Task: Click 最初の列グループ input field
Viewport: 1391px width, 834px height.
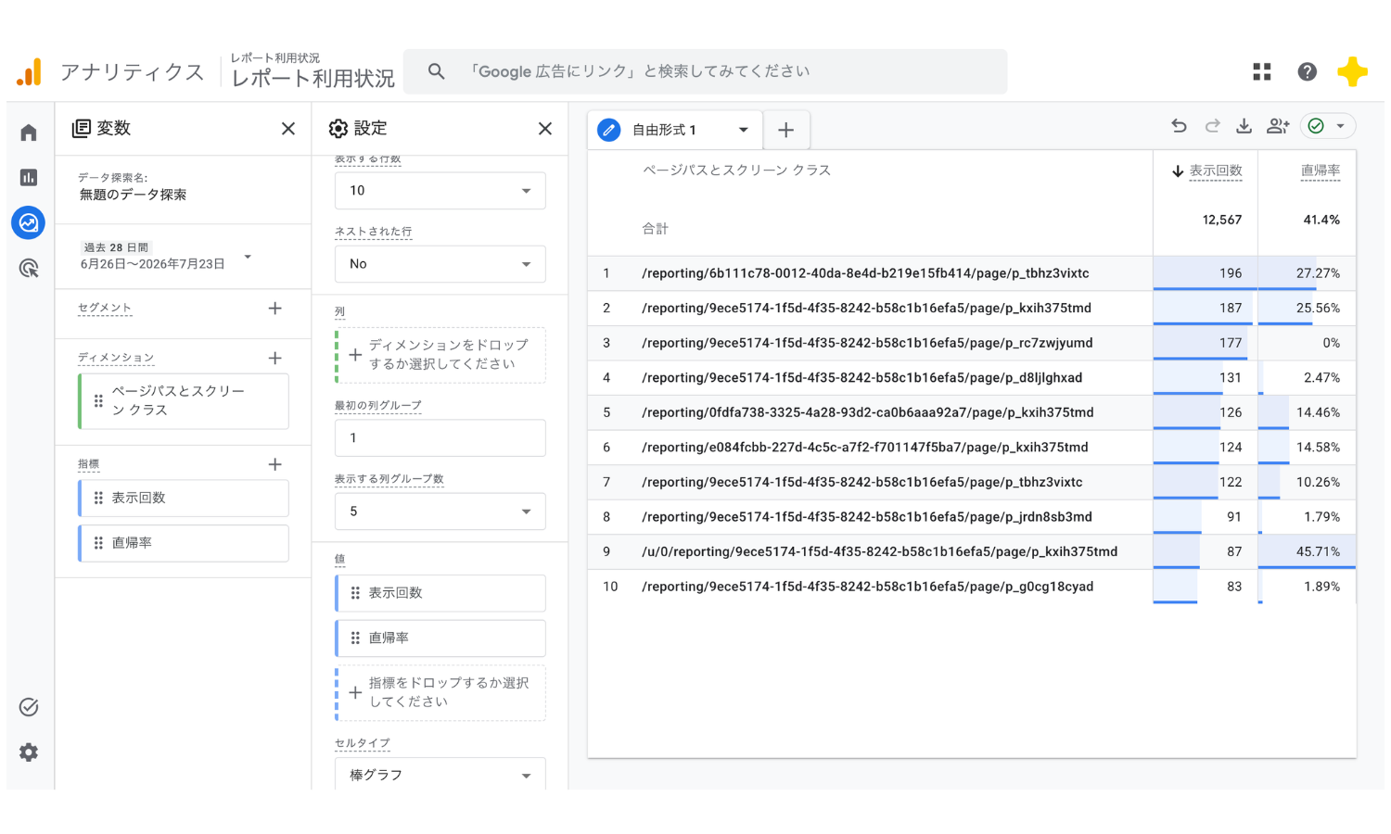Action: (440, 438)
